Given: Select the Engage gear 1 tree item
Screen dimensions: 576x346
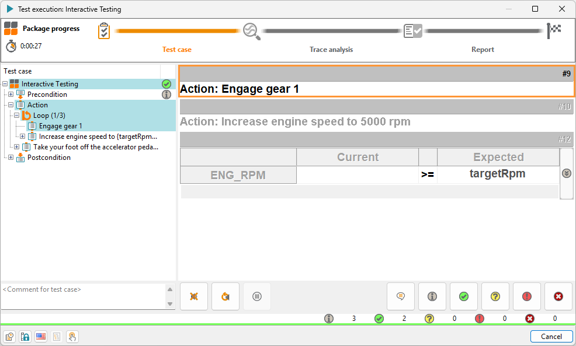Looking at the screenshot, I should coord(60,126).
